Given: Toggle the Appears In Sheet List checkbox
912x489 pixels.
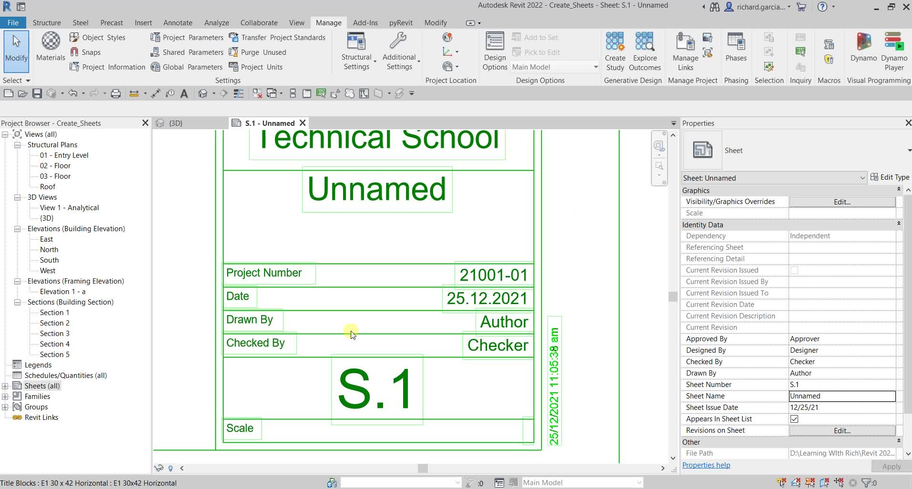Looking at the screenshot, I should (794, 419).
